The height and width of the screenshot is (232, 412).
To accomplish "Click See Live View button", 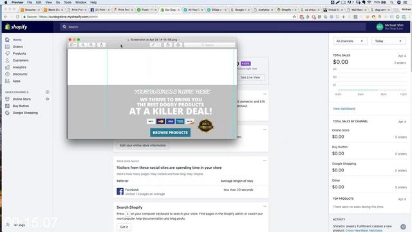I will click(250, 77).
